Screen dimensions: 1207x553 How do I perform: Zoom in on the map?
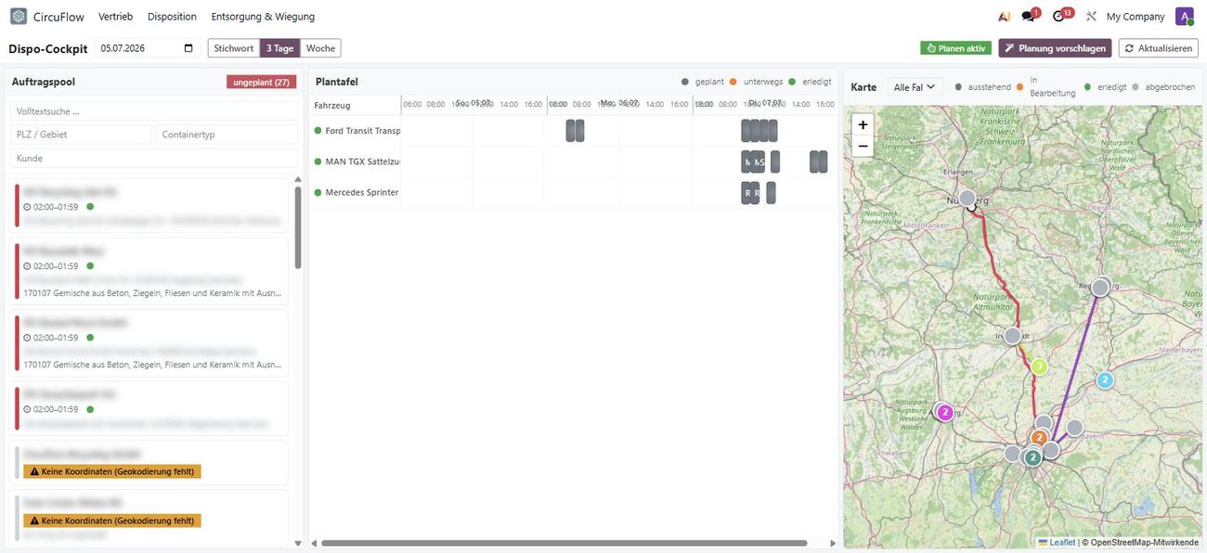point(863,124)
